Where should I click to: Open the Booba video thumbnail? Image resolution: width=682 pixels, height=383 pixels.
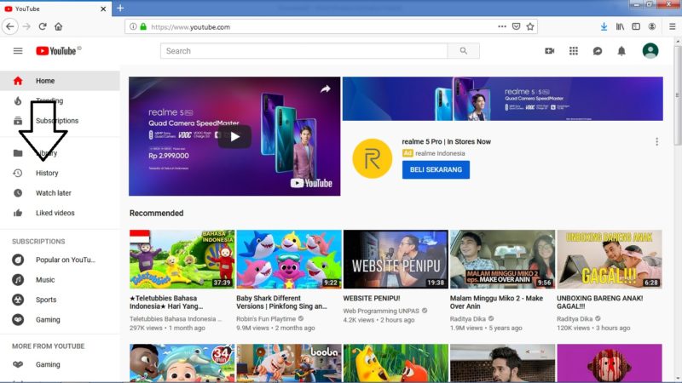coord(289,363)
